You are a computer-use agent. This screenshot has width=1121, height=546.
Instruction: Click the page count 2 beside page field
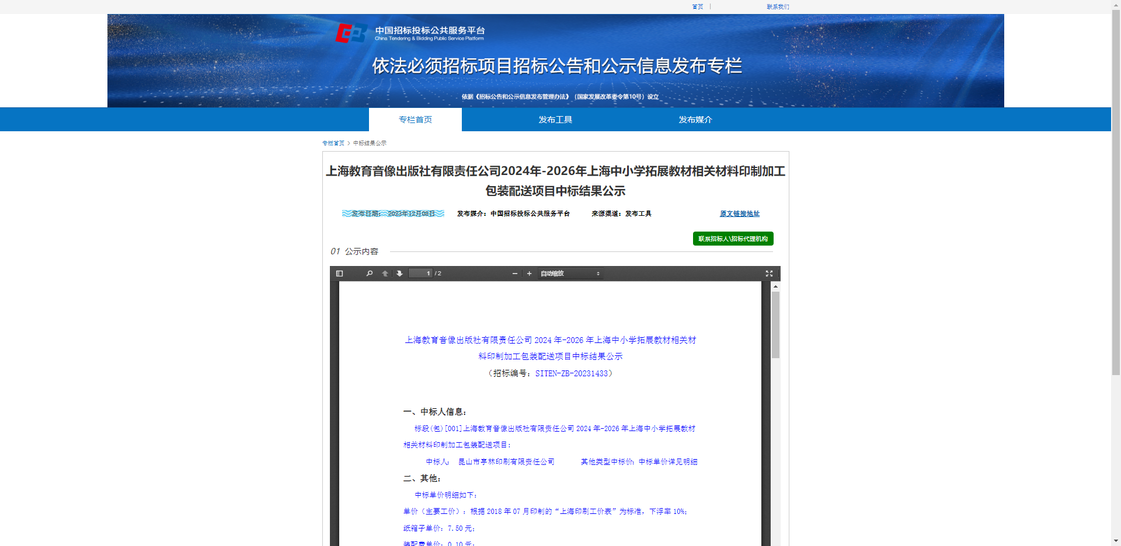[x=439, y=274]
